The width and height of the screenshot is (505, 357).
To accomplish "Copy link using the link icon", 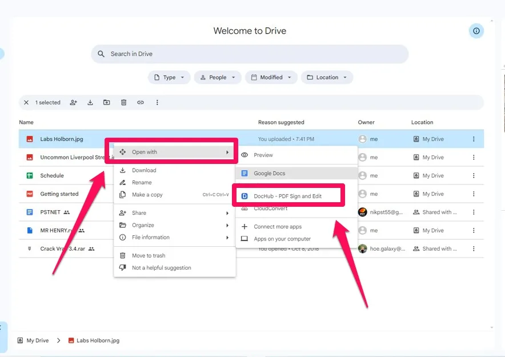I will pyautogui.click(x=141, y=102).
